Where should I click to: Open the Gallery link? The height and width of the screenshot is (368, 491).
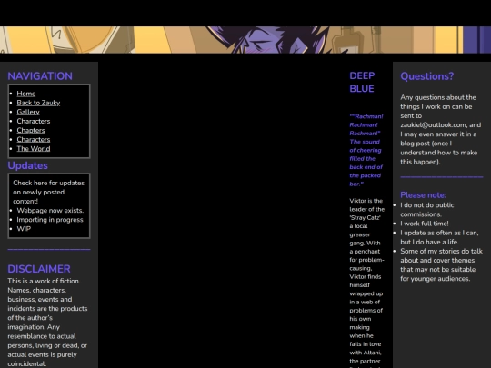[28, 112]
